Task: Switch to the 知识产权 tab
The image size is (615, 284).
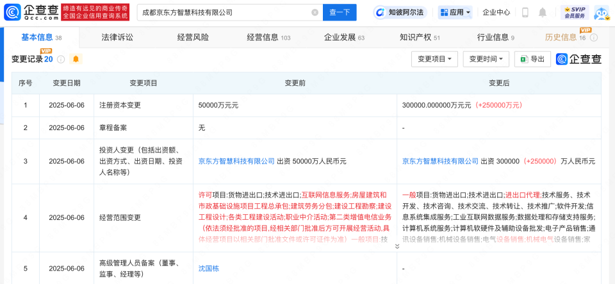Action: pyautogui.click(x=420, y=38)
